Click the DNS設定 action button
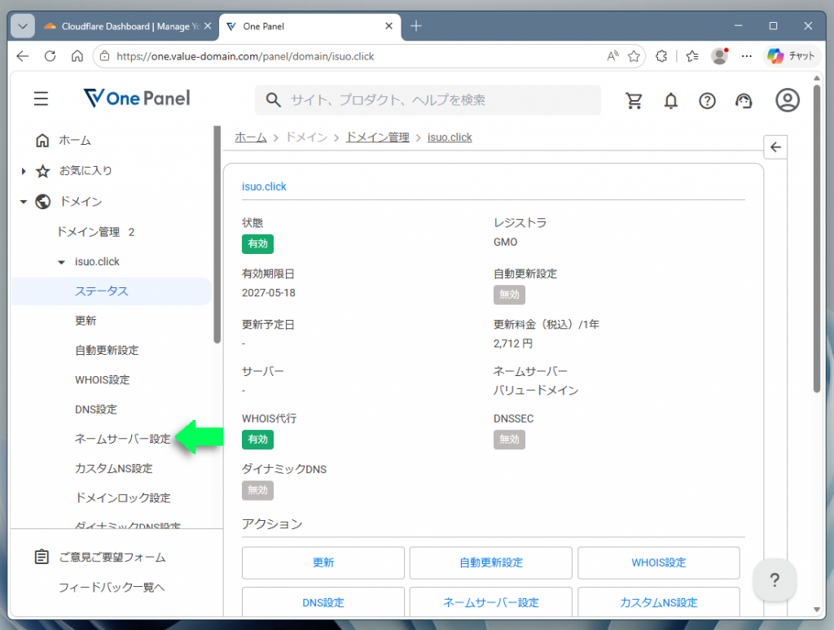 tap(323, 602)
